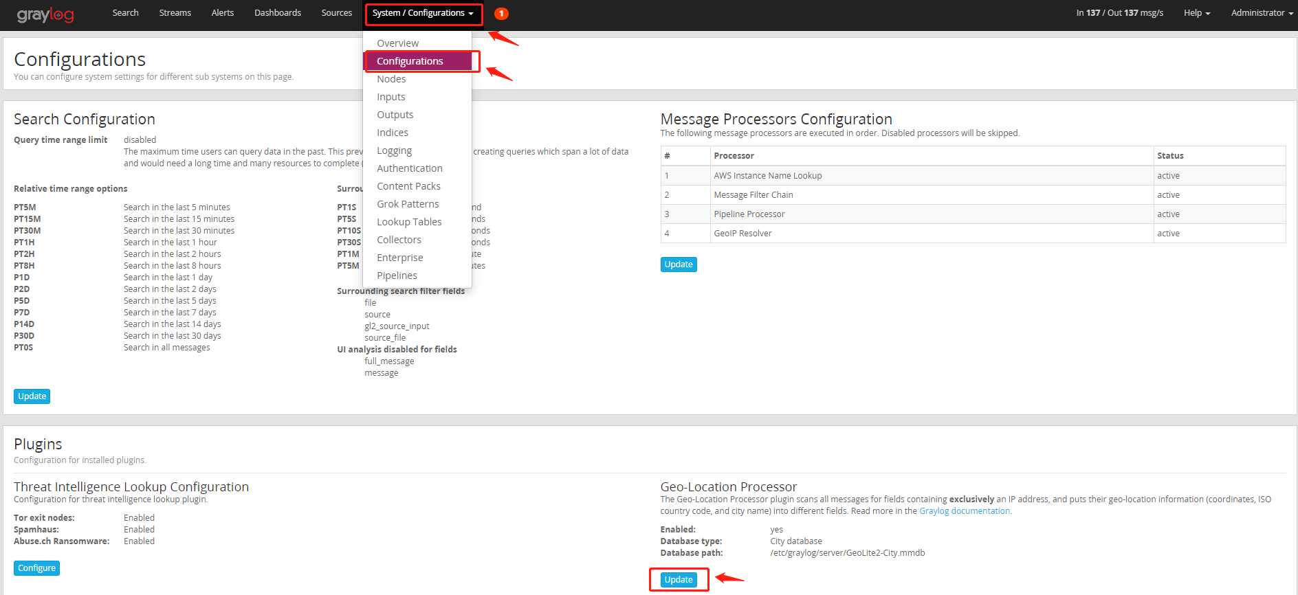Screen dimensions: 1298x595
Task: Click the full_message field entry
Action: pos(389,361)
